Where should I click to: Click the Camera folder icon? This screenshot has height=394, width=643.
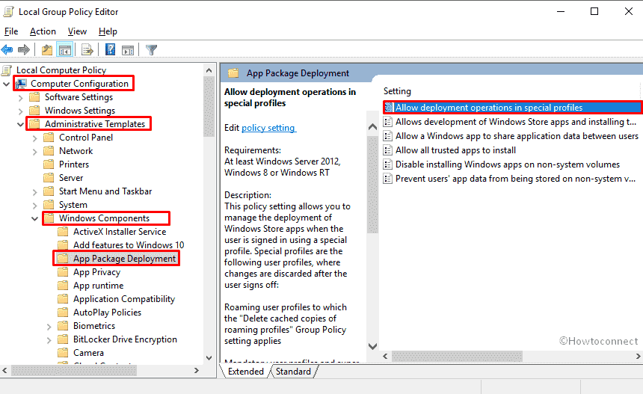pyautogui.click(x=63, y=353)
